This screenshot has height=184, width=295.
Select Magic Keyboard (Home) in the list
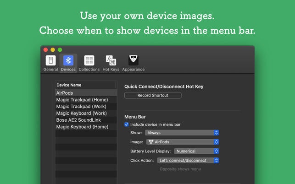(x=86, y=127)
